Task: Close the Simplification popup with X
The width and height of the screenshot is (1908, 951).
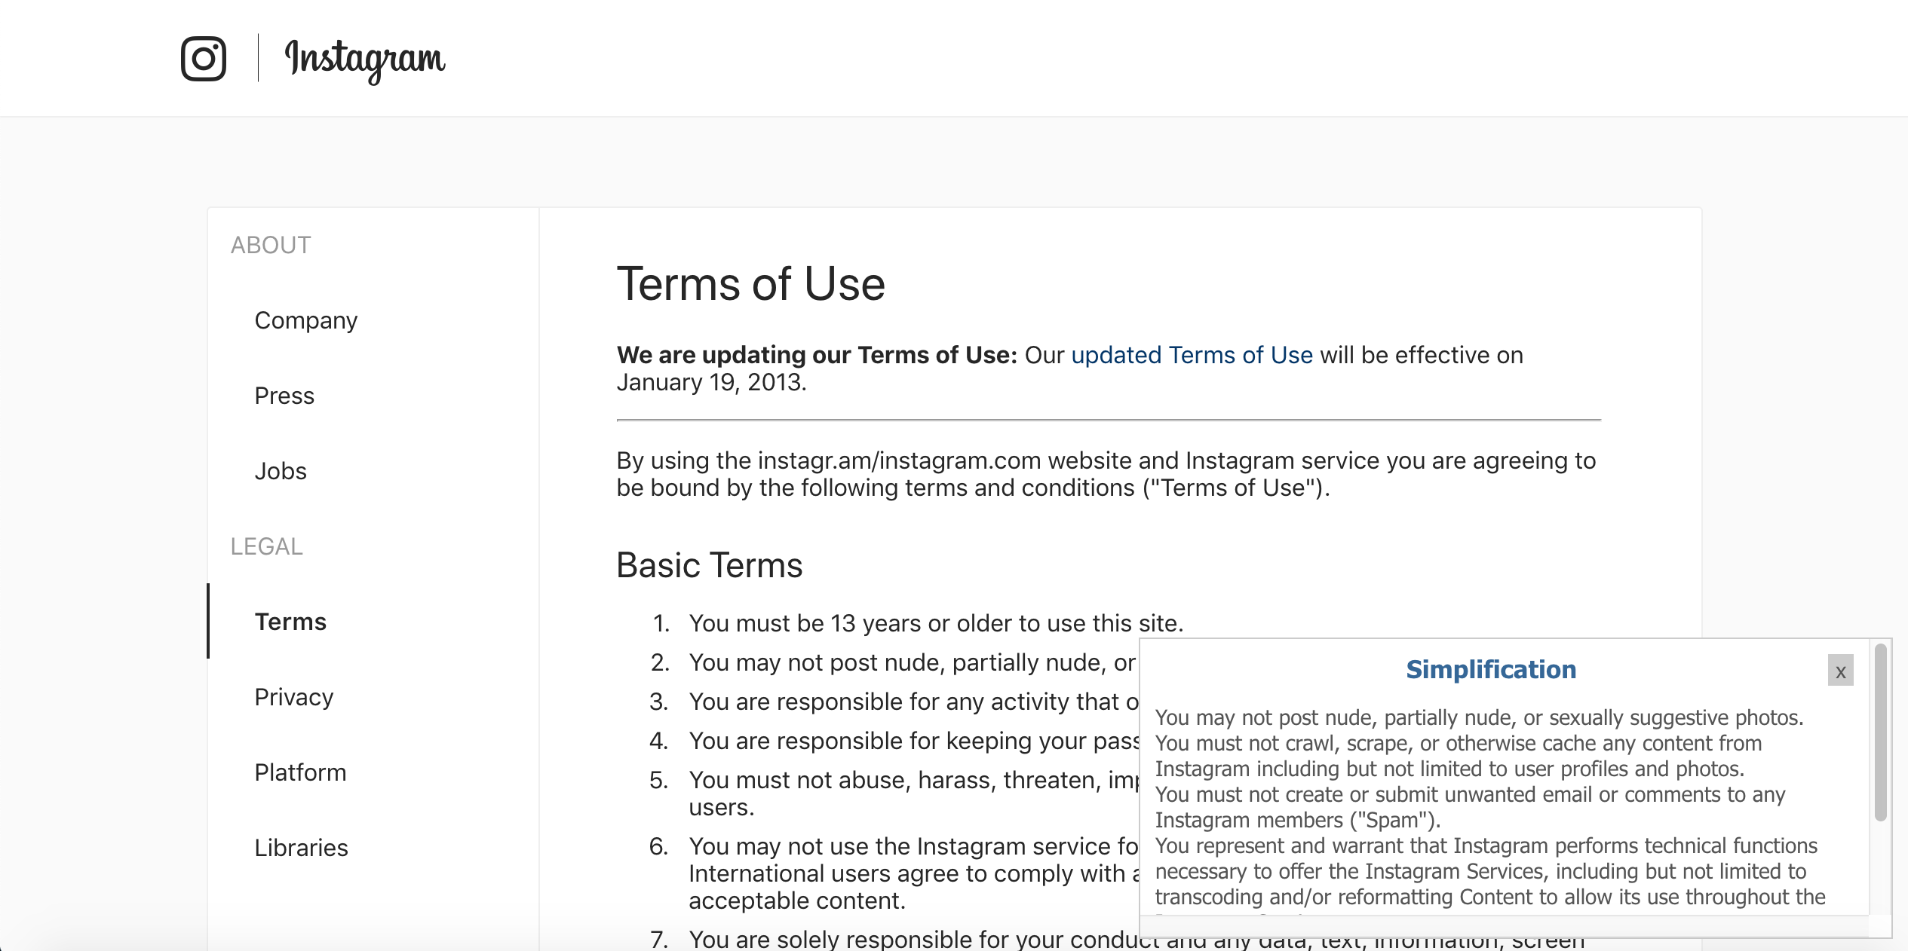Action: [x=1840, y=671]
